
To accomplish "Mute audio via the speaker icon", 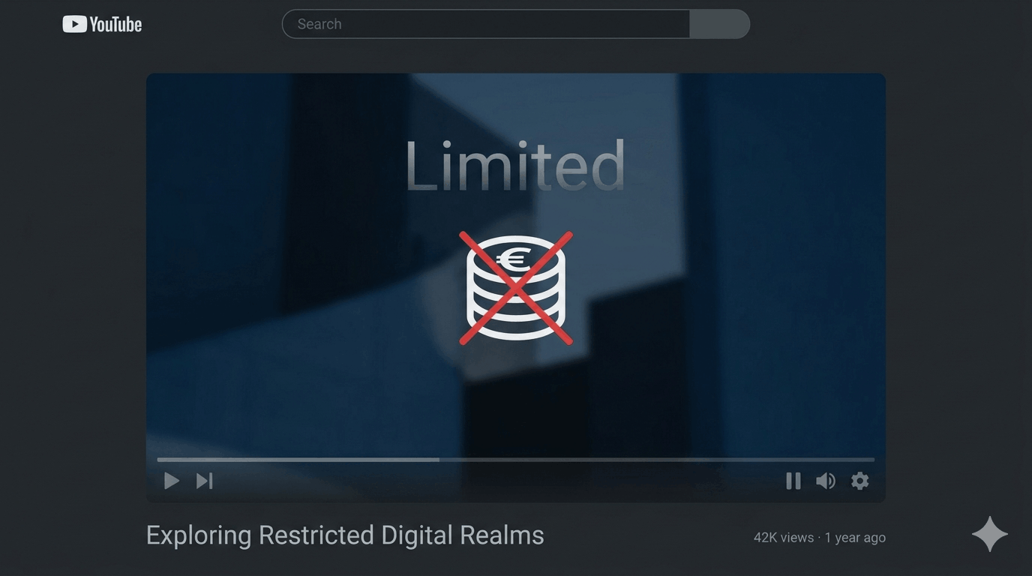I will pyautogui.click(x=826, y=481).
